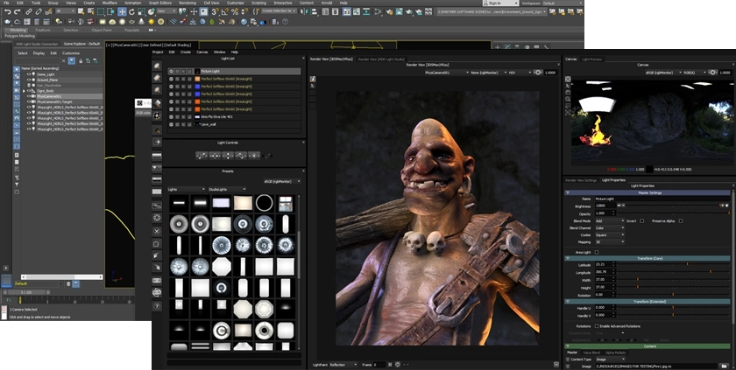
Task: Open the Cookie dropdown set to Square
Action: tap(610, 235)
